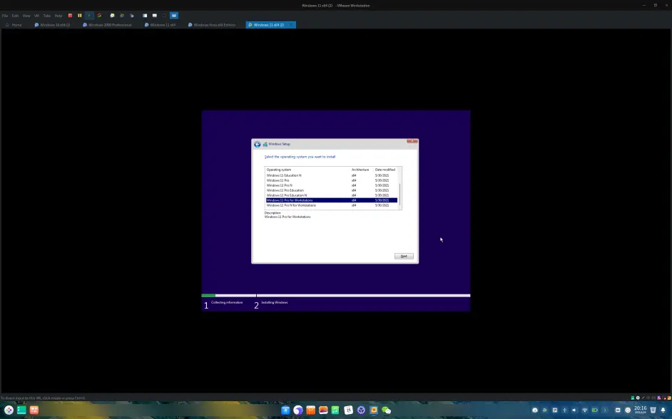Viewport: 672px width, 419px height.
Task: Select Windows 11 Pro for Workstations row
Action: point(331,200)
